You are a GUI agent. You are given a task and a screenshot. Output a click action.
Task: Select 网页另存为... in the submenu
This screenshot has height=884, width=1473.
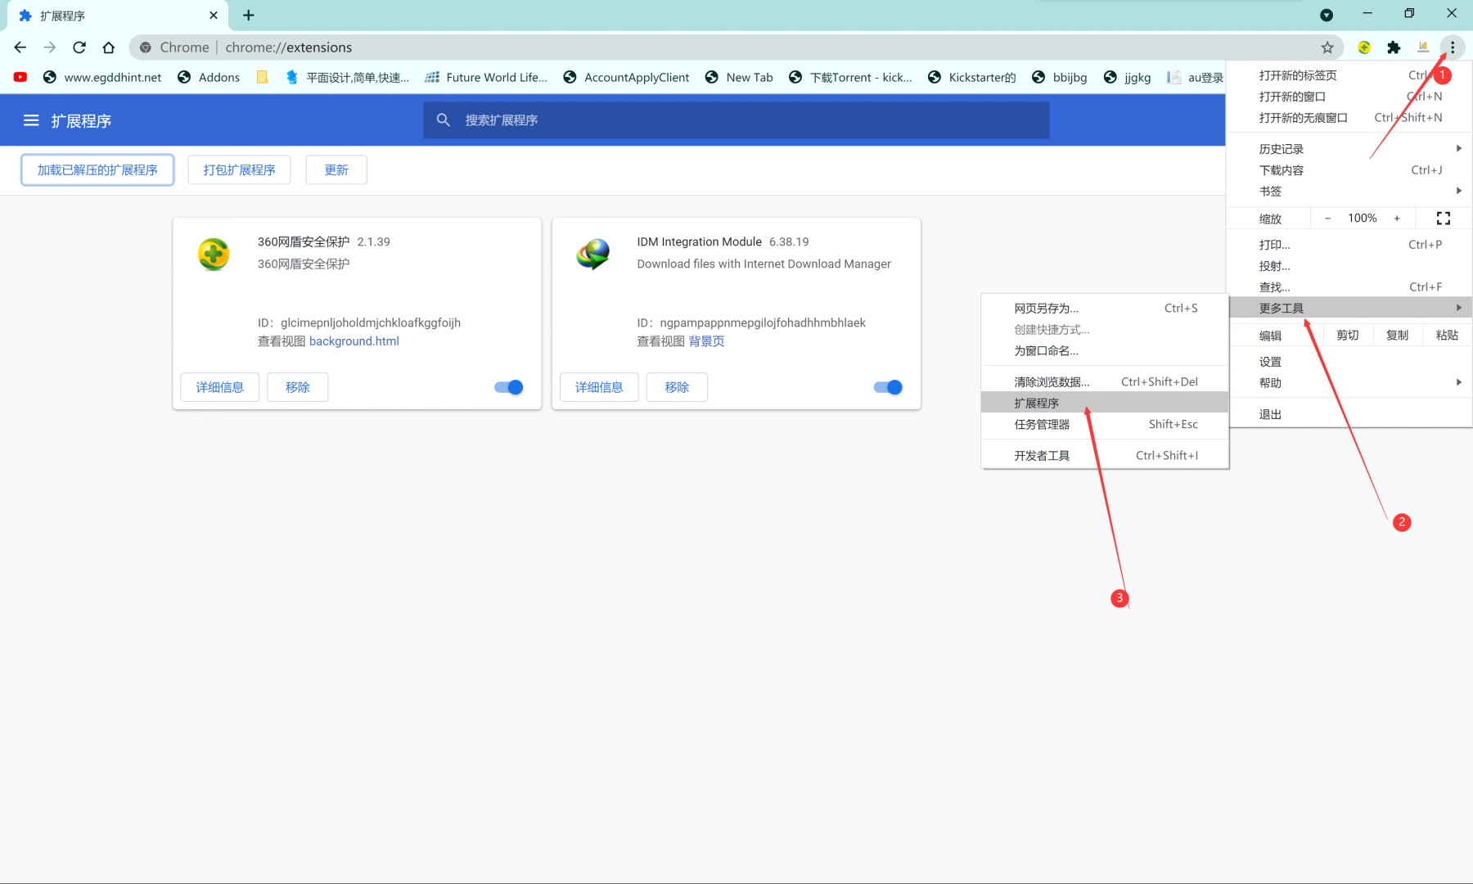tap(1105, 308)
